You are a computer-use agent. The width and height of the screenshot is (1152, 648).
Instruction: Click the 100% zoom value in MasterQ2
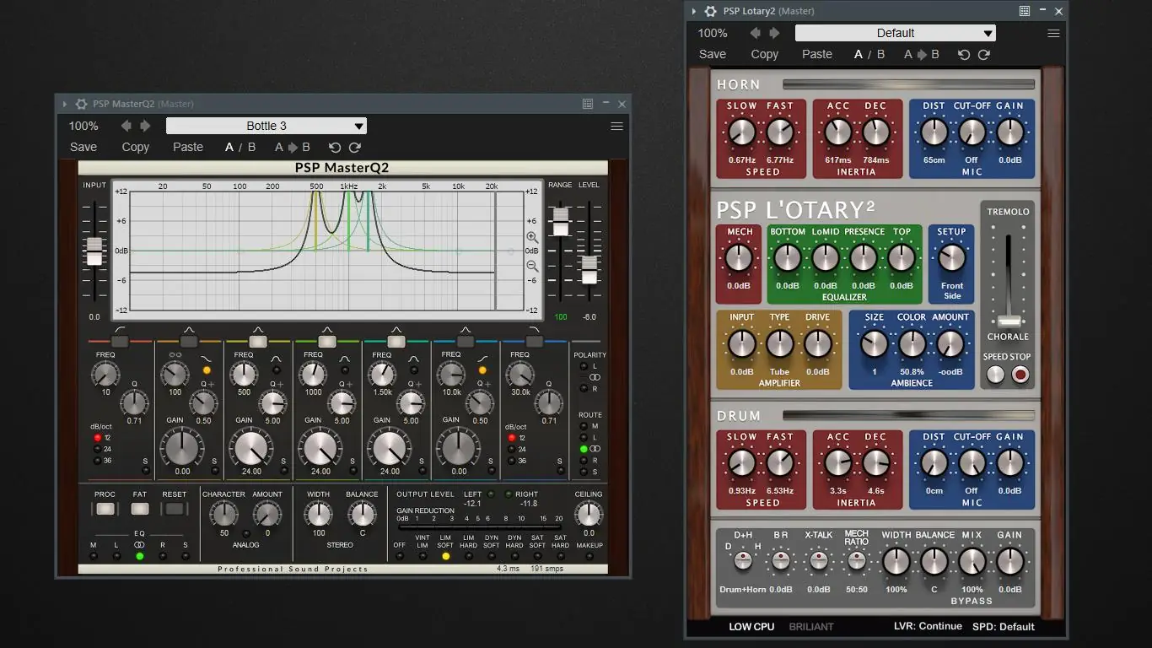click(x=83, y=126)
